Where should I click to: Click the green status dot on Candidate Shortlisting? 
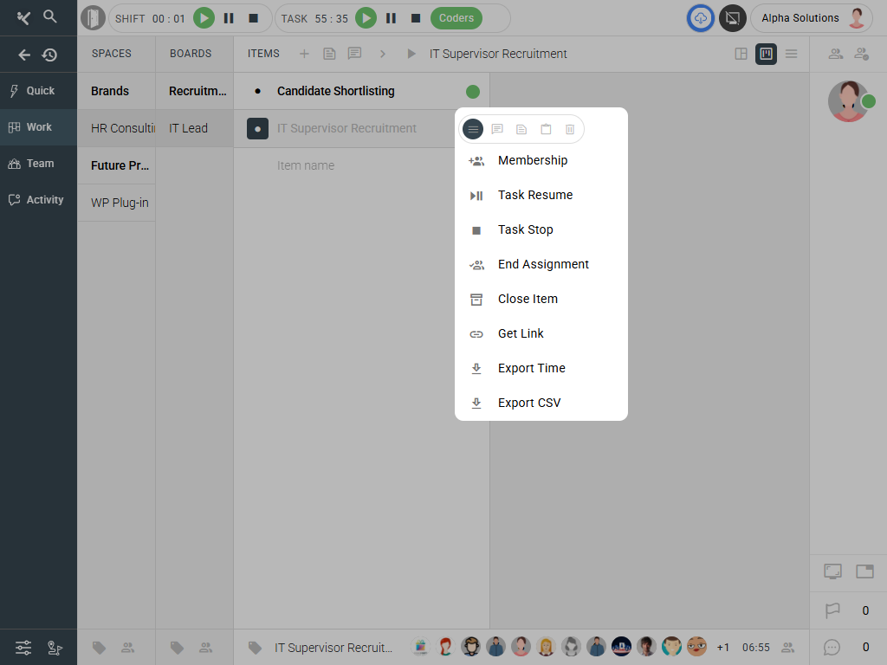click(473, 92)
